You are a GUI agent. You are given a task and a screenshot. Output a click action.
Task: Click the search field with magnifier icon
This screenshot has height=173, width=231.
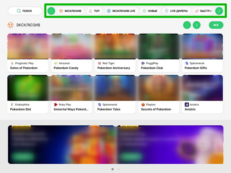click(25, 11)
